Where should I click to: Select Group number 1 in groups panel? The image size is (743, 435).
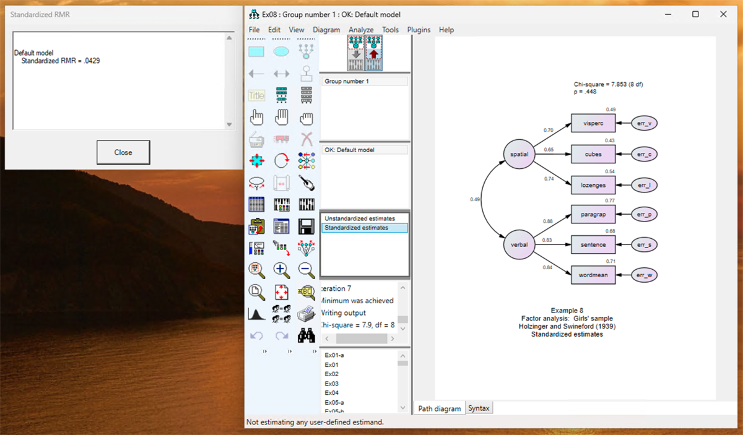click(346, 81)
